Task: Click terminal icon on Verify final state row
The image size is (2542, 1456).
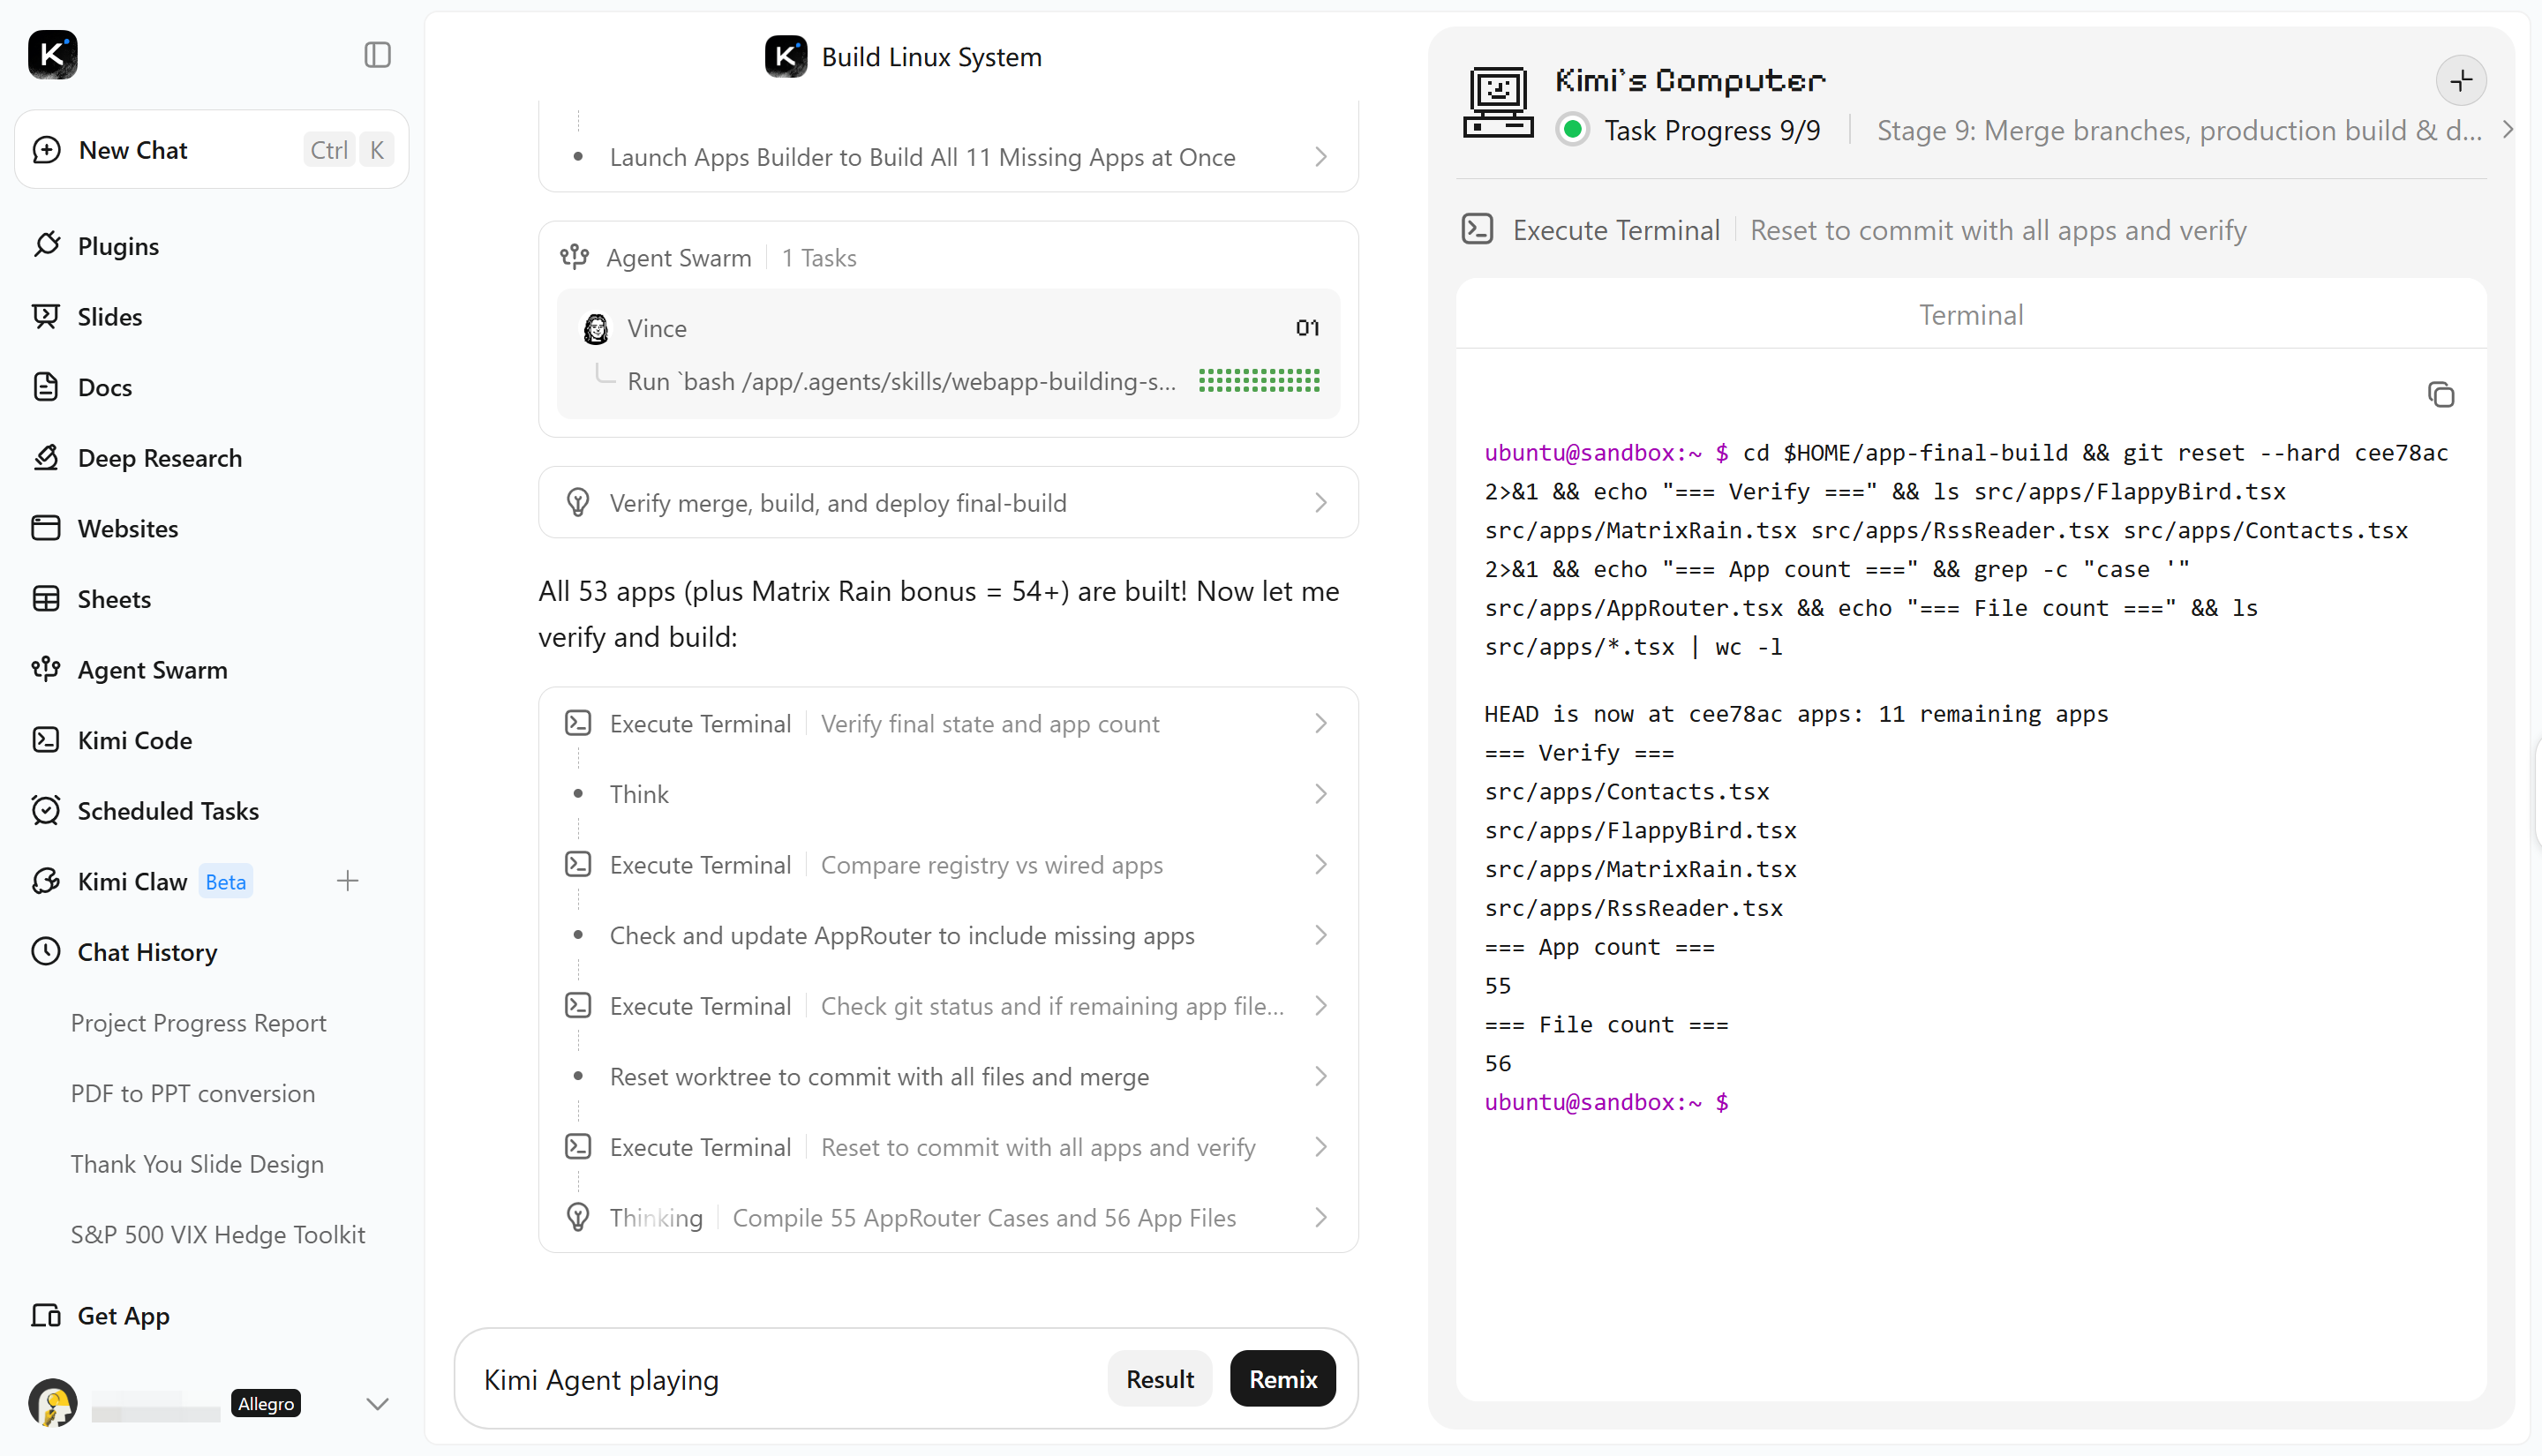Action: pyautogui.click(x=578, y=723)
